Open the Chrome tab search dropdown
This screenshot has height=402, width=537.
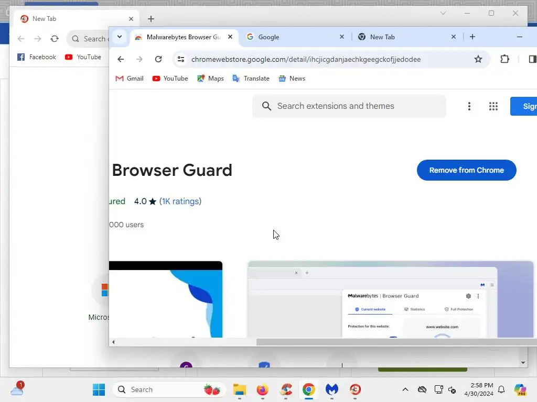coord(120,37)
